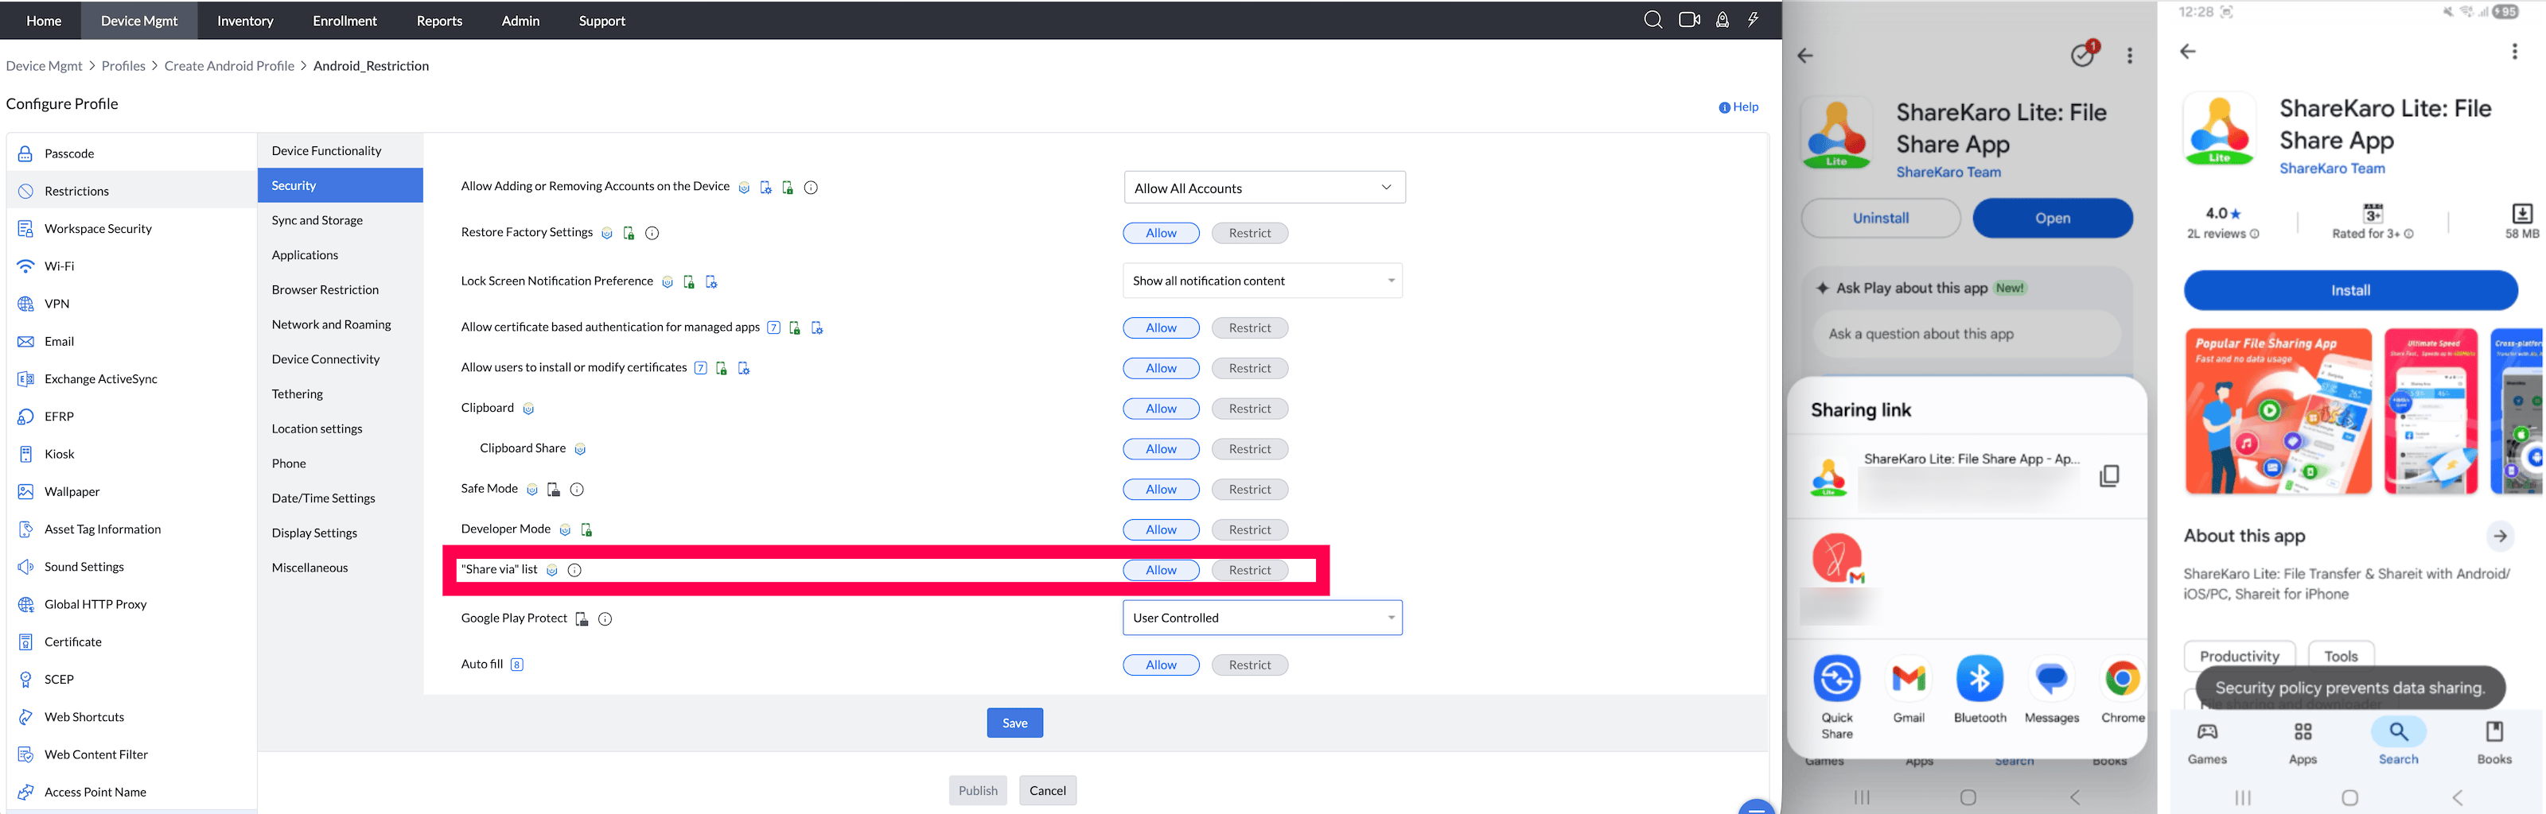Click the info icon beside "Share via" list

(574, 570)
